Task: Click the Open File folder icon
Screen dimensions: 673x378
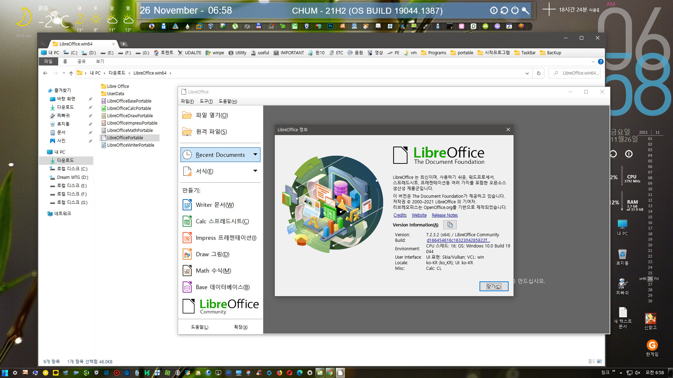Action: click(187, 115)
